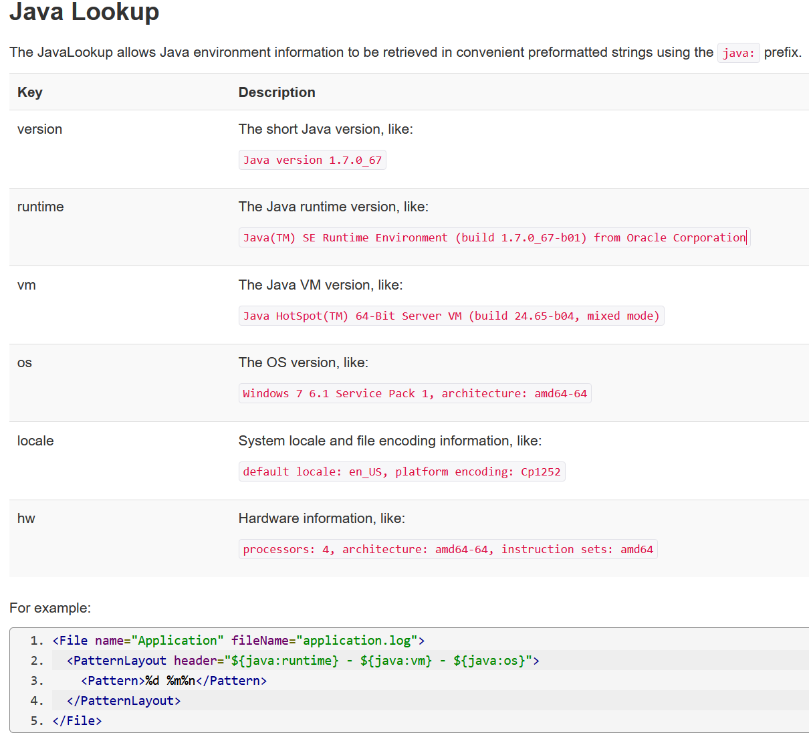
Task: Click the runtime key cell
Action: 40,207
